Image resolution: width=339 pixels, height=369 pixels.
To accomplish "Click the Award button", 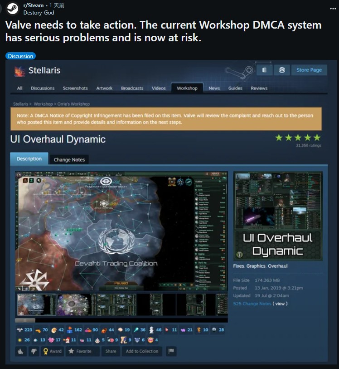I will 53,351.
